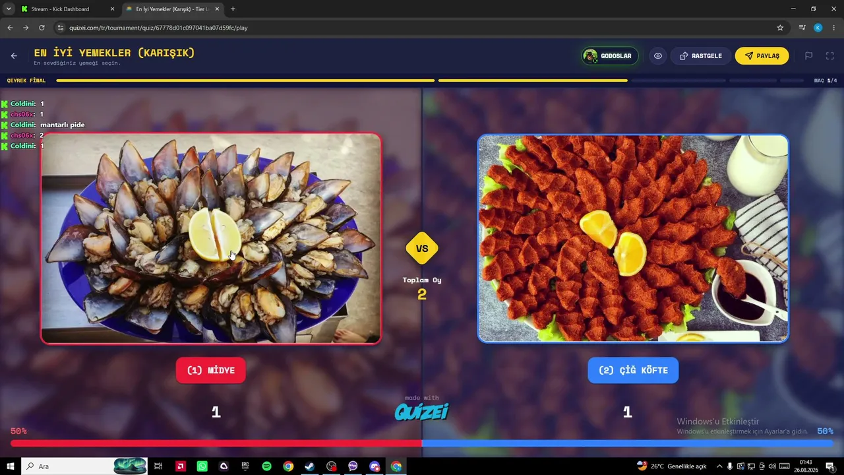Click the flag report icon

click(x=808, y=56)
